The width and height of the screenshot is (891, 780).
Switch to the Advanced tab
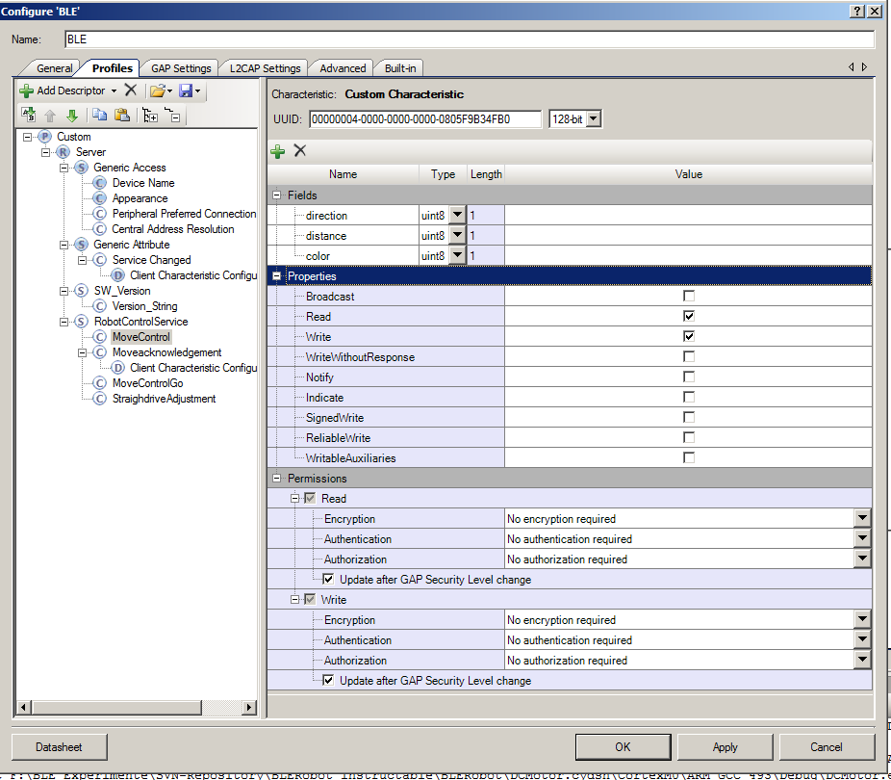pyautogui.click(x=343, y=68)
